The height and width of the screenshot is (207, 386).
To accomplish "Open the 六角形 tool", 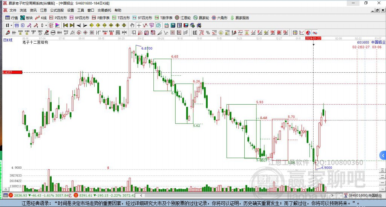I will [220, 18].
